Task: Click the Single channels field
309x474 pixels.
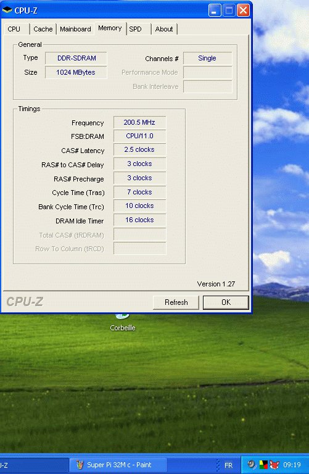Action: click(207, 58)
